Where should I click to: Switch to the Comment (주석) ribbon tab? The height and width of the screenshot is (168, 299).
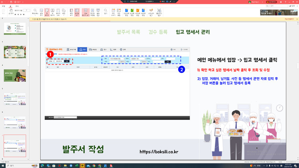(x=17, y=6)
